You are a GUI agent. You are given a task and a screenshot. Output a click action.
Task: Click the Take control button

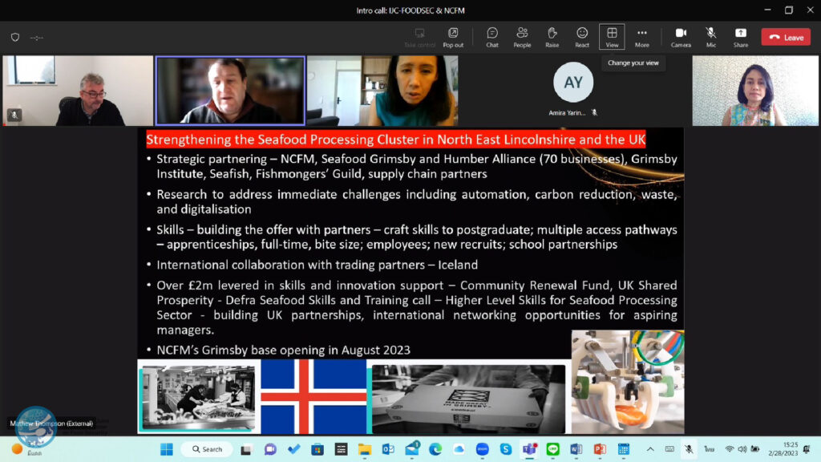click(x=419, y=38)
